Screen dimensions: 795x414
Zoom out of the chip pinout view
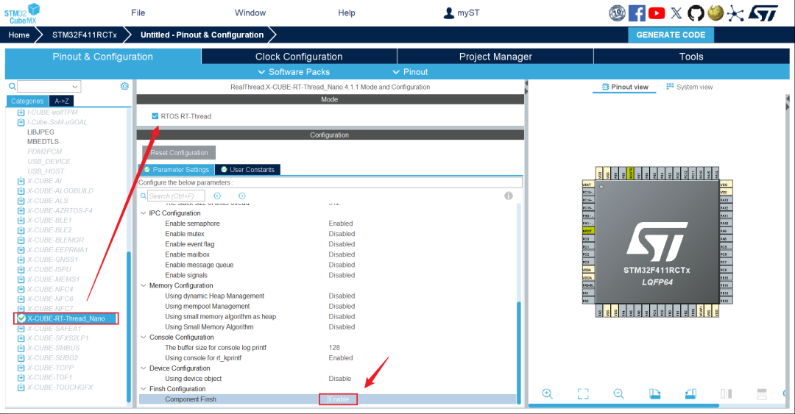click(619, 393)
